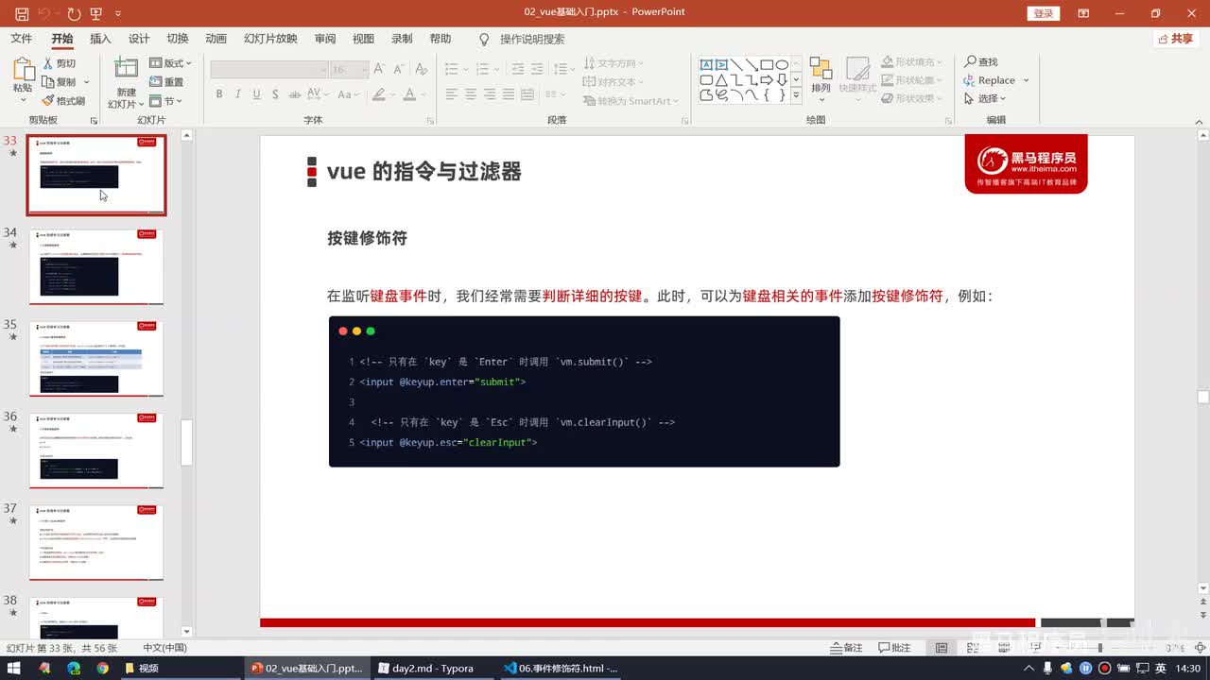Click the Cut (剪切) scissors icon
Image resolution: width=1210 pixels, height=680 pixels.
pos(48,63)
